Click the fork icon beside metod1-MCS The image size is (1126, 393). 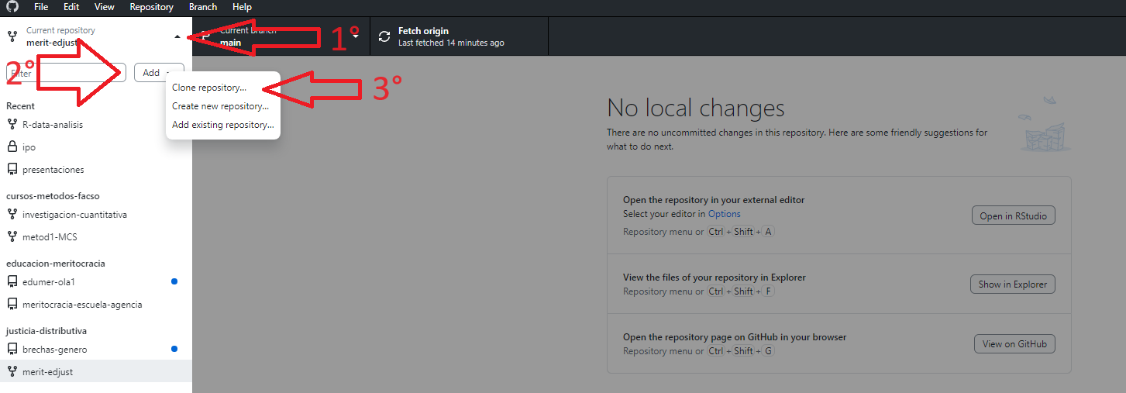click(12, 237)
